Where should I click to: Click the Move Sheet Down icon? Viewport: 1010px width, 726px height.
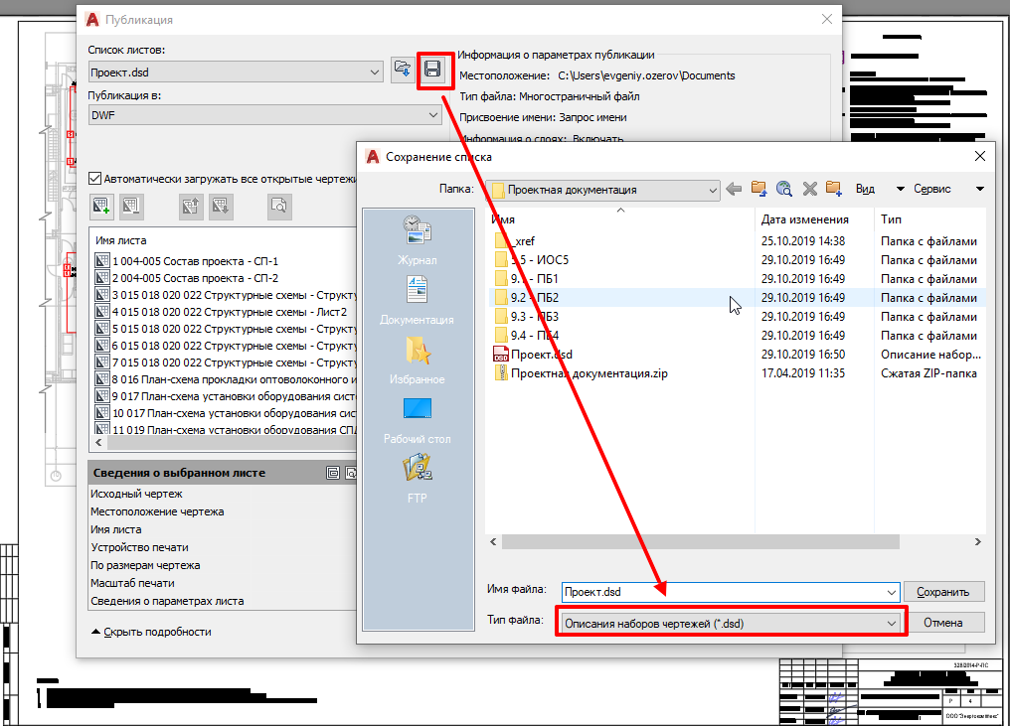click(x=221, y=206)
